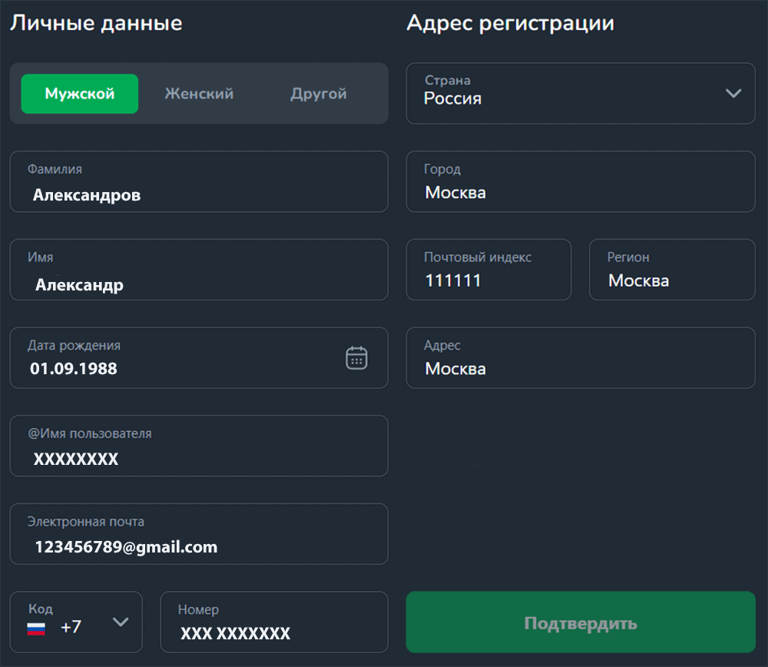Select the Электронная почта field with gmail address
Screen dimensions: 768x667
click(199, 534)
